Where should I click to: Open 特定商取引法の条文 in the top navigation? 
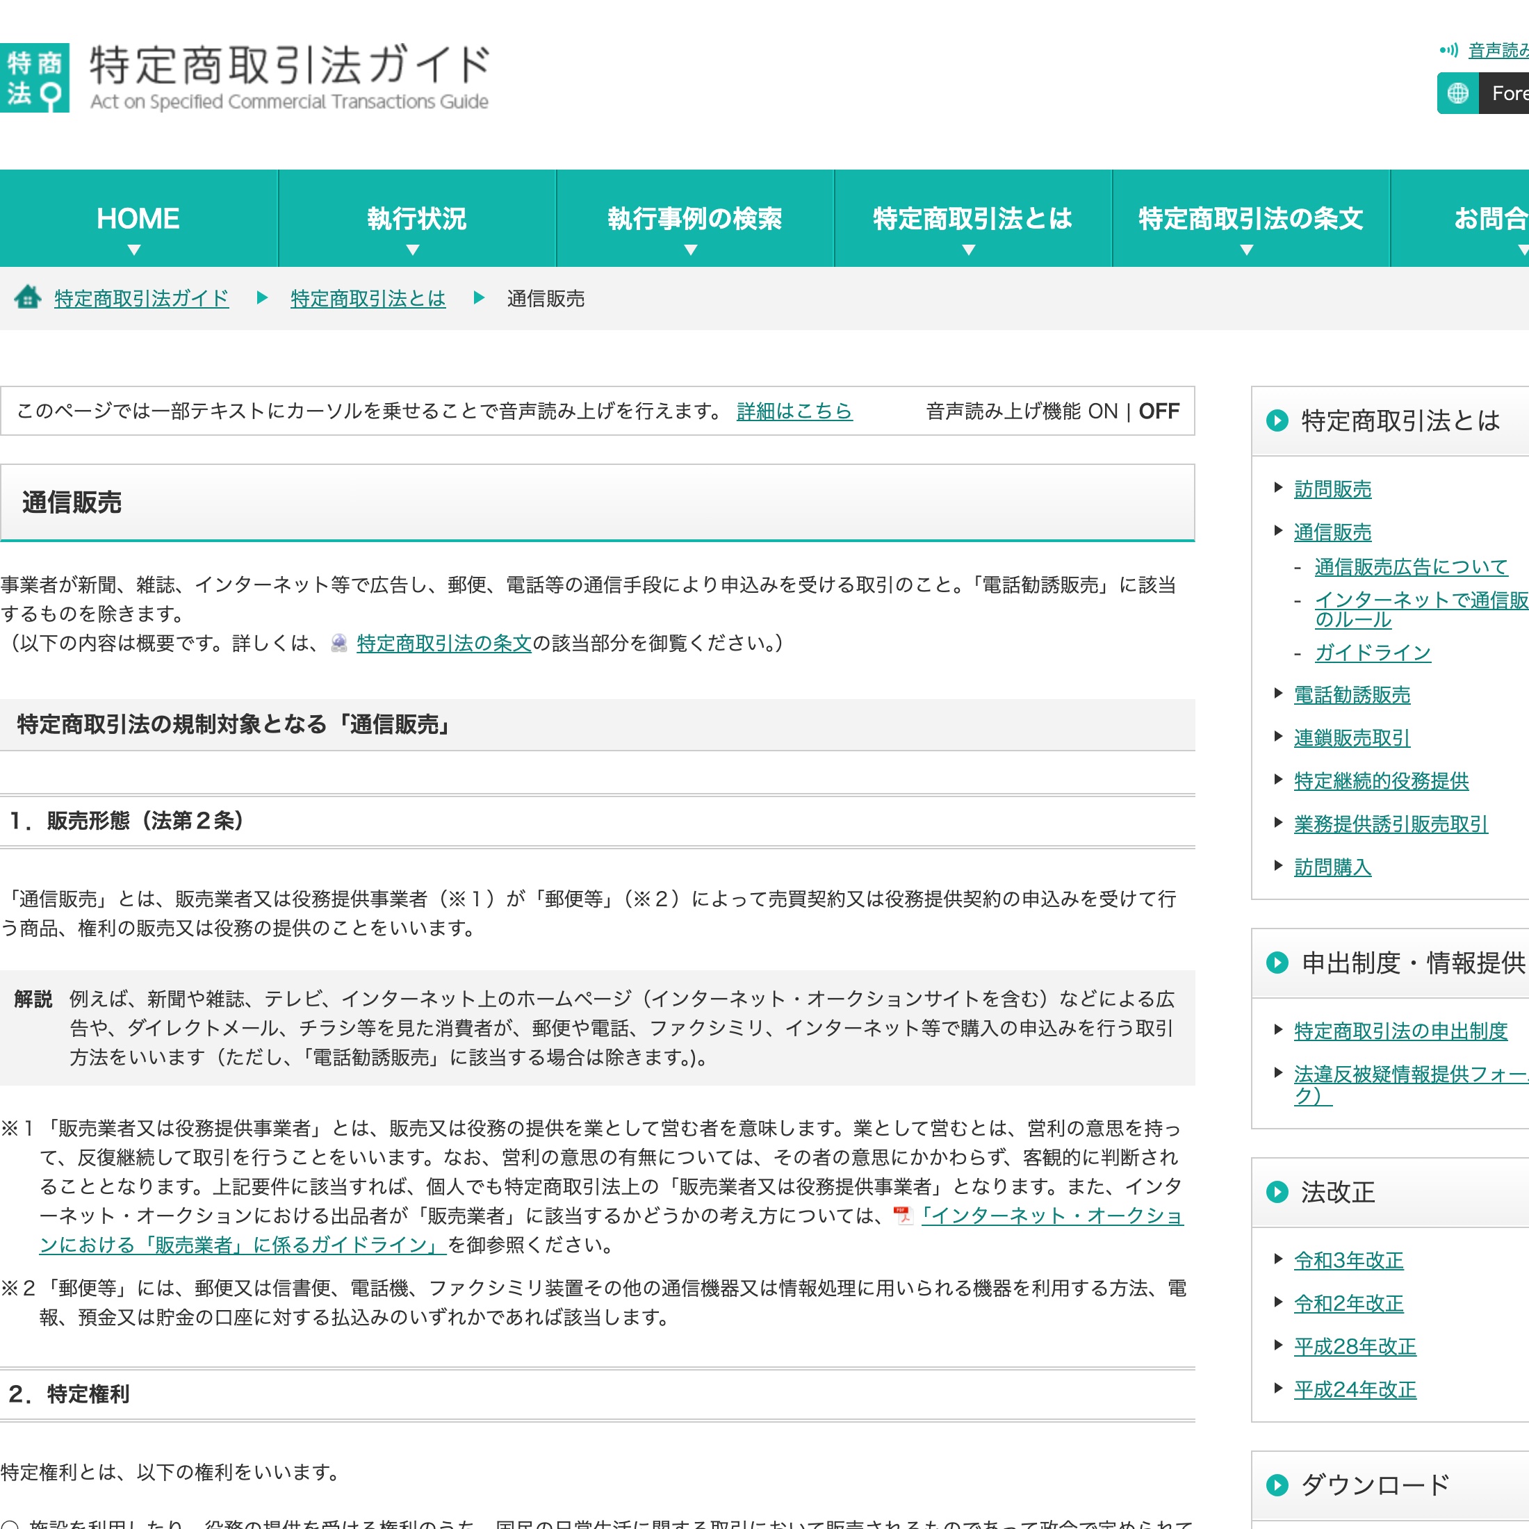coord(1251,218)
